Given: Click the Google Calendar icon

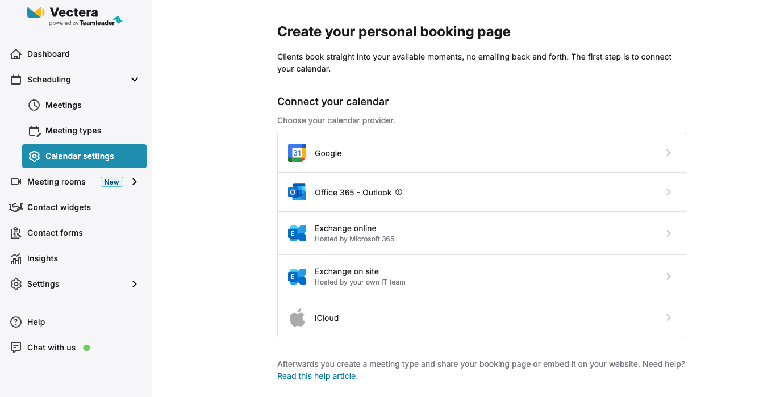Looking at the screenshot, I should (x=297, y=153).
